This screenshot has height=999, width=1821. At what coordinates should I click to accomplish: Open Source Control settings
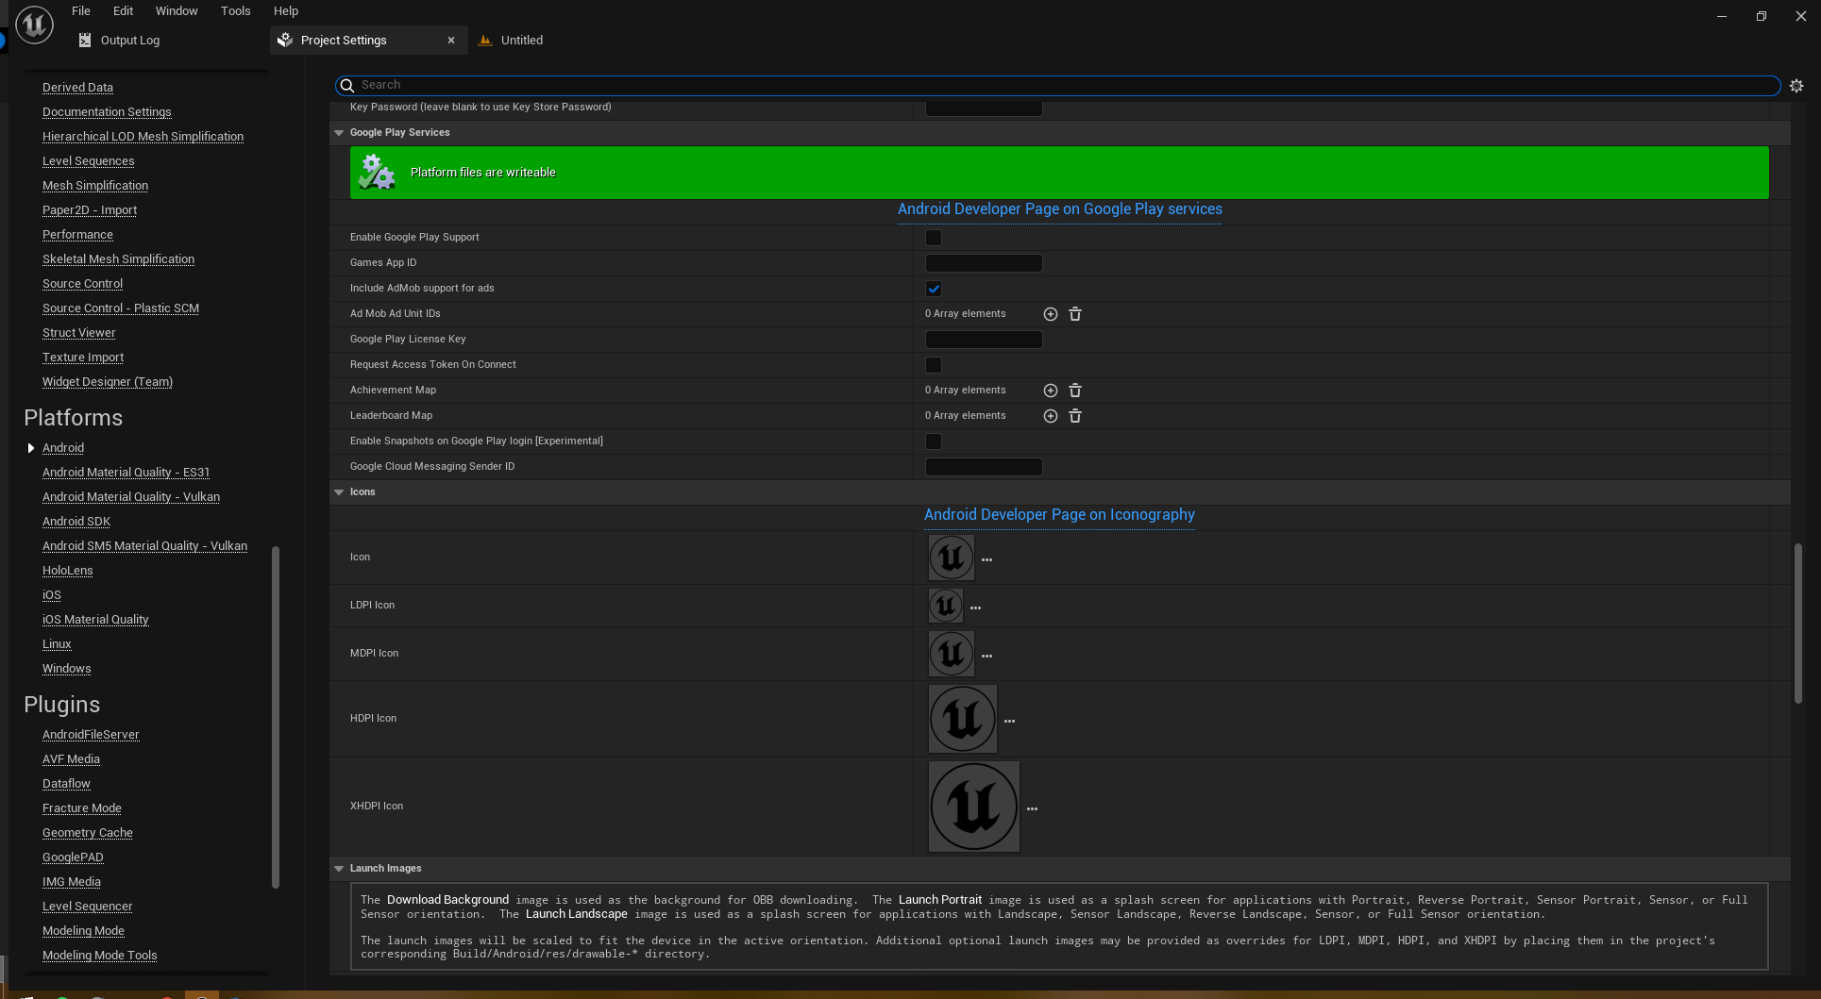(82, 284)
